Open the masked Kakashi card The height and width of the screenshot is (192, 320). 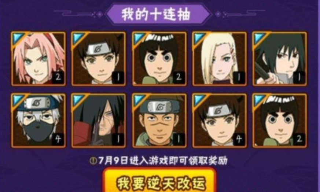coord(38,121)
